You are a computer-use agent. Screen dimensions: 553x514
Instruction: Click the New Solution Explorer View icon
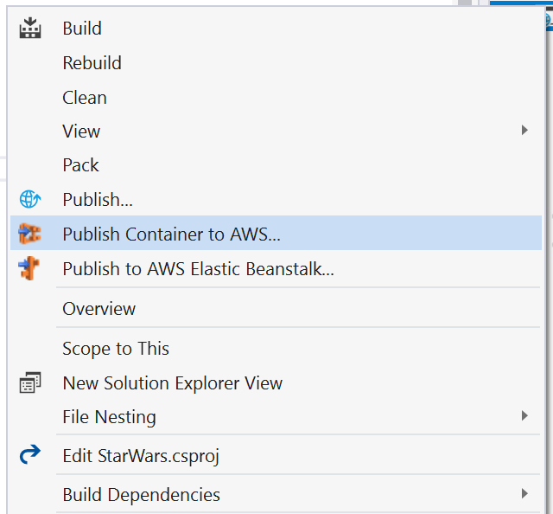pos(30,382)
